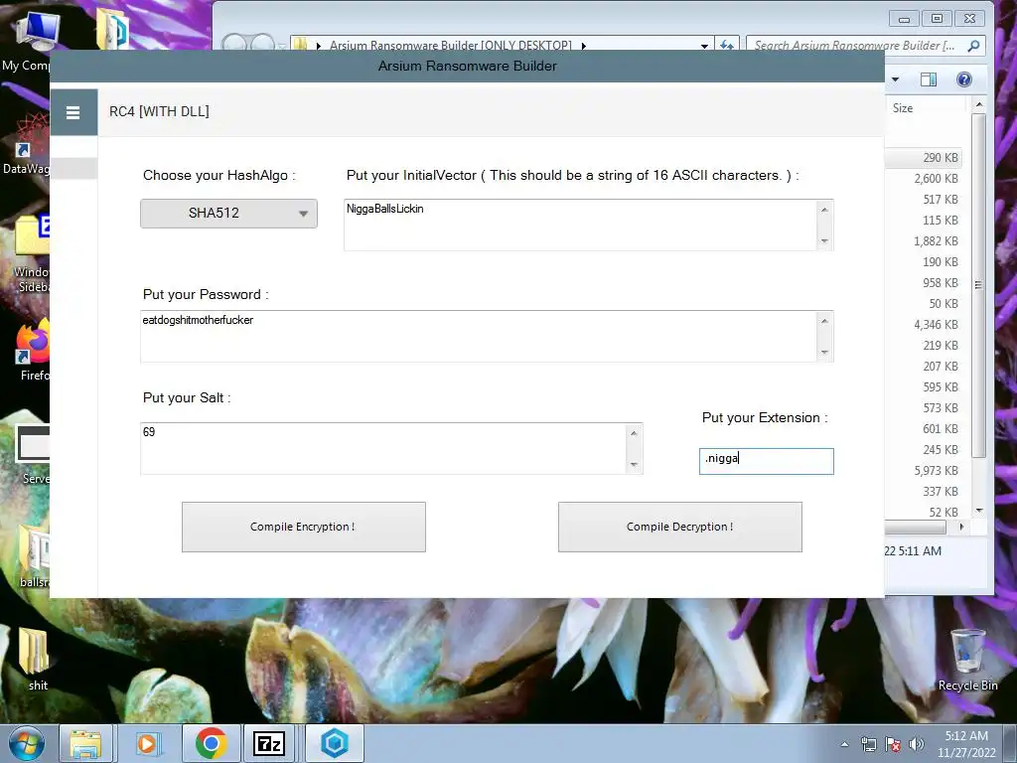Select the file row sized 4,346 KB
1017x763 pixels.
point(924,325)
